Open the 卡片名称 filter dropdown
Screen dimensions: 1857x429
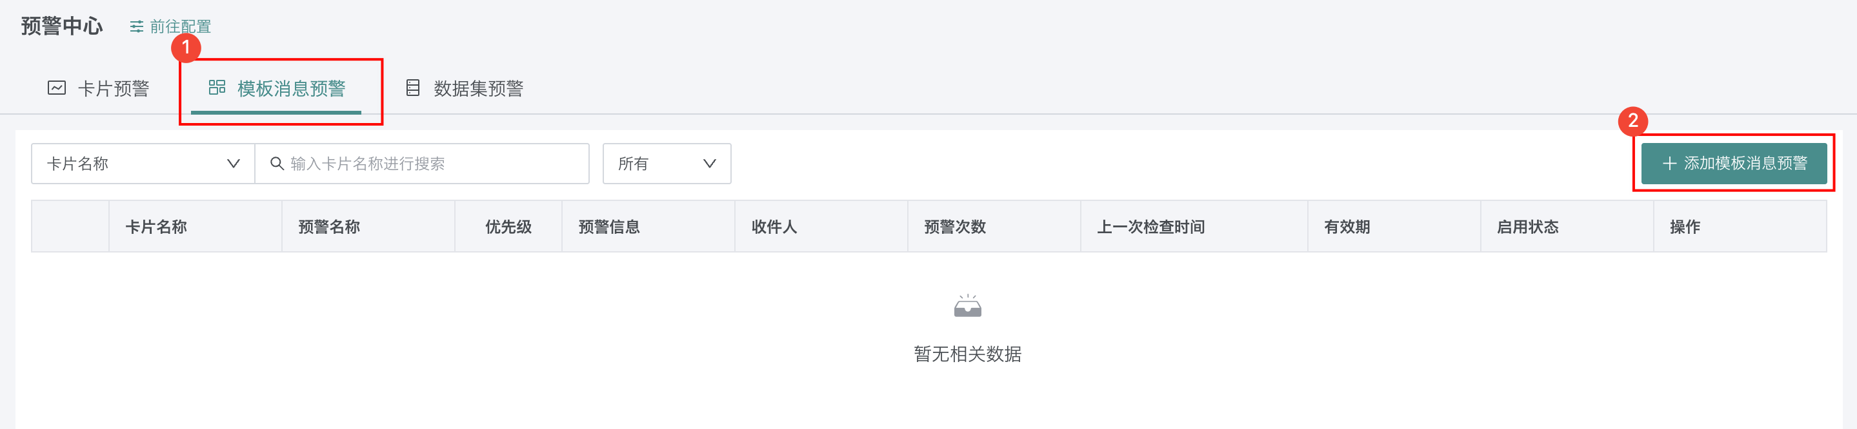click(143, 164)
